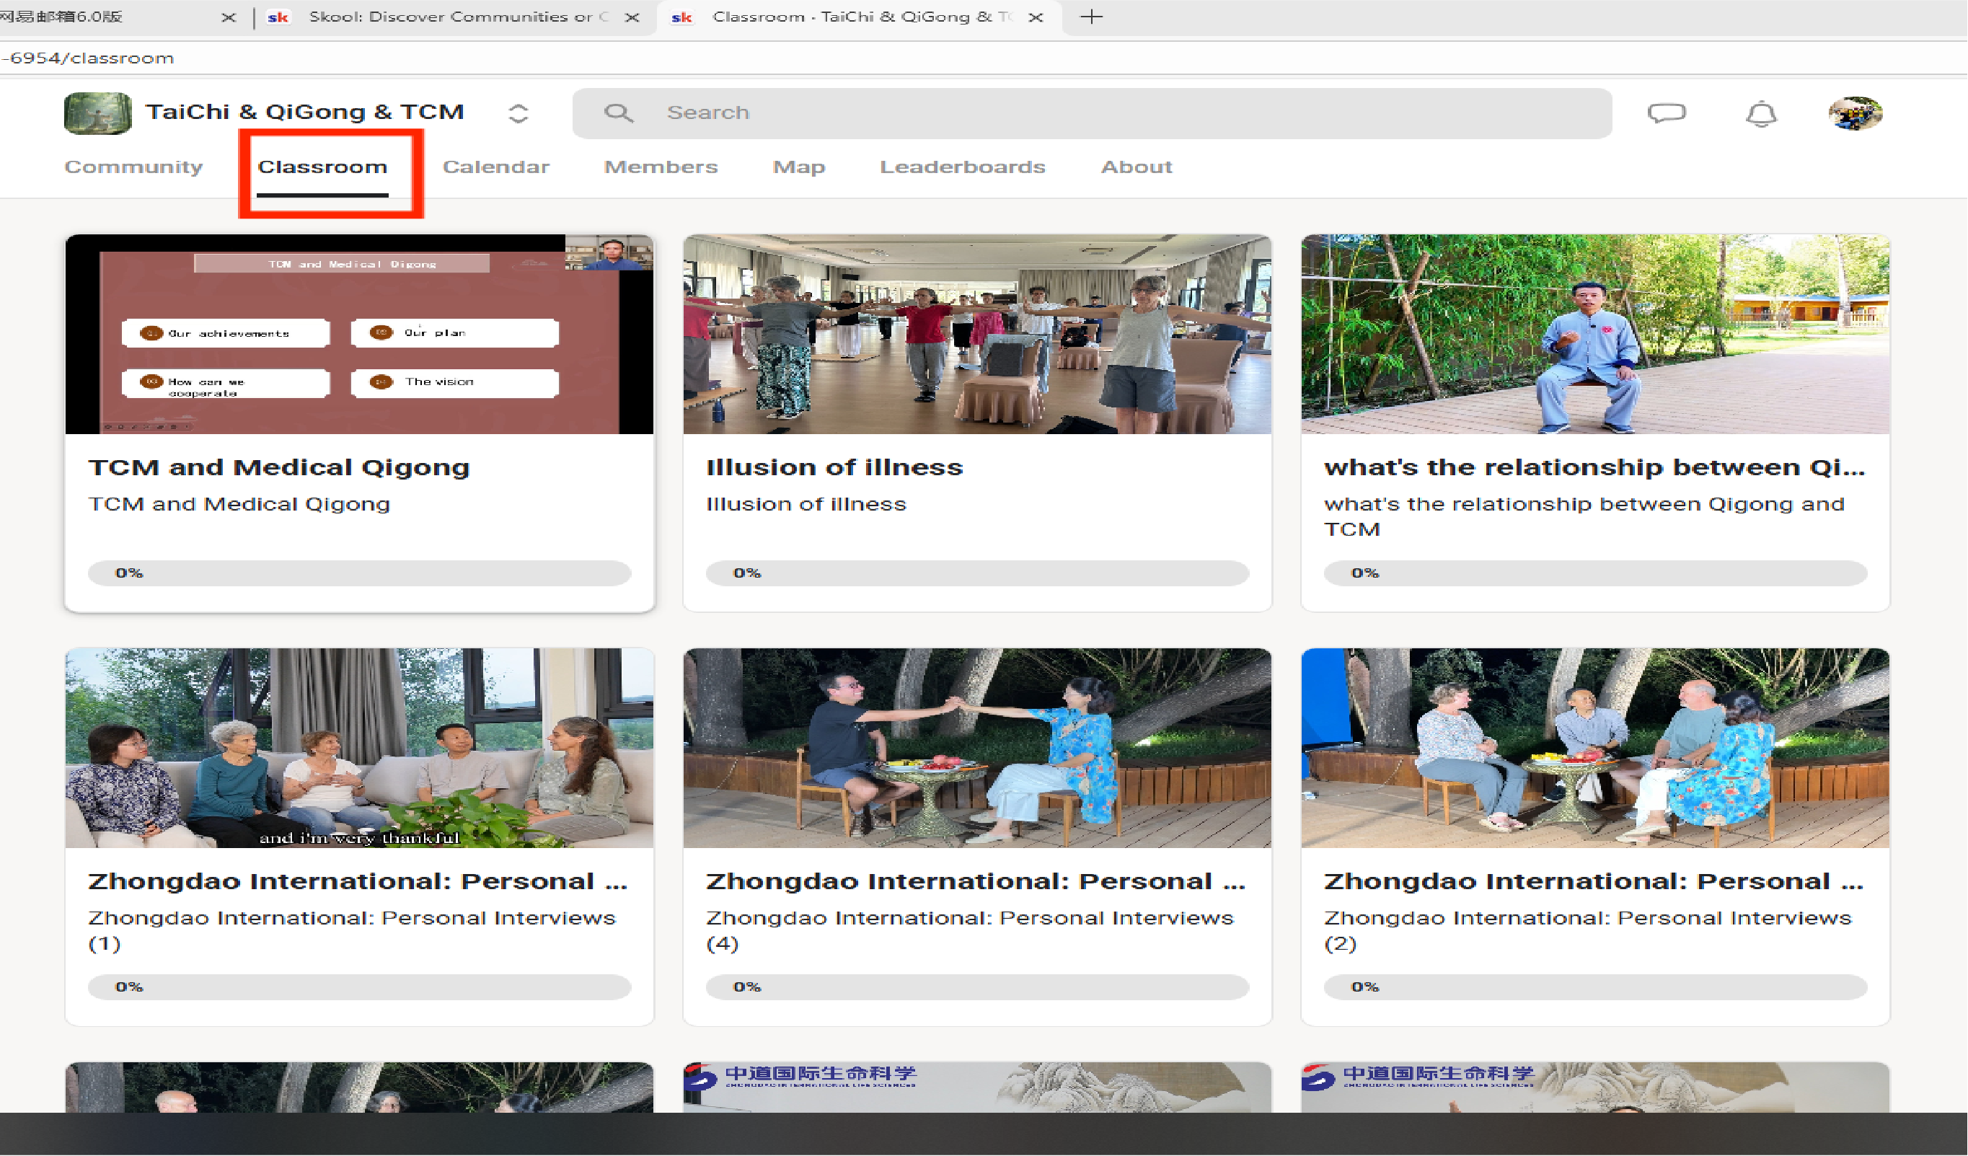The width and height of the screenshot is (1968, 1156).
Task: Go to the Calendar tab
Action: point(496,167)
